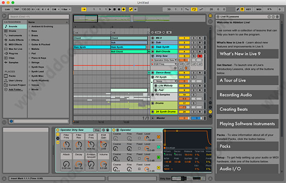Toggle the Operator device activator
Image resolution: width=286 pixels, height=183 pixels.
pyautogui.click(x=114, y=130)
